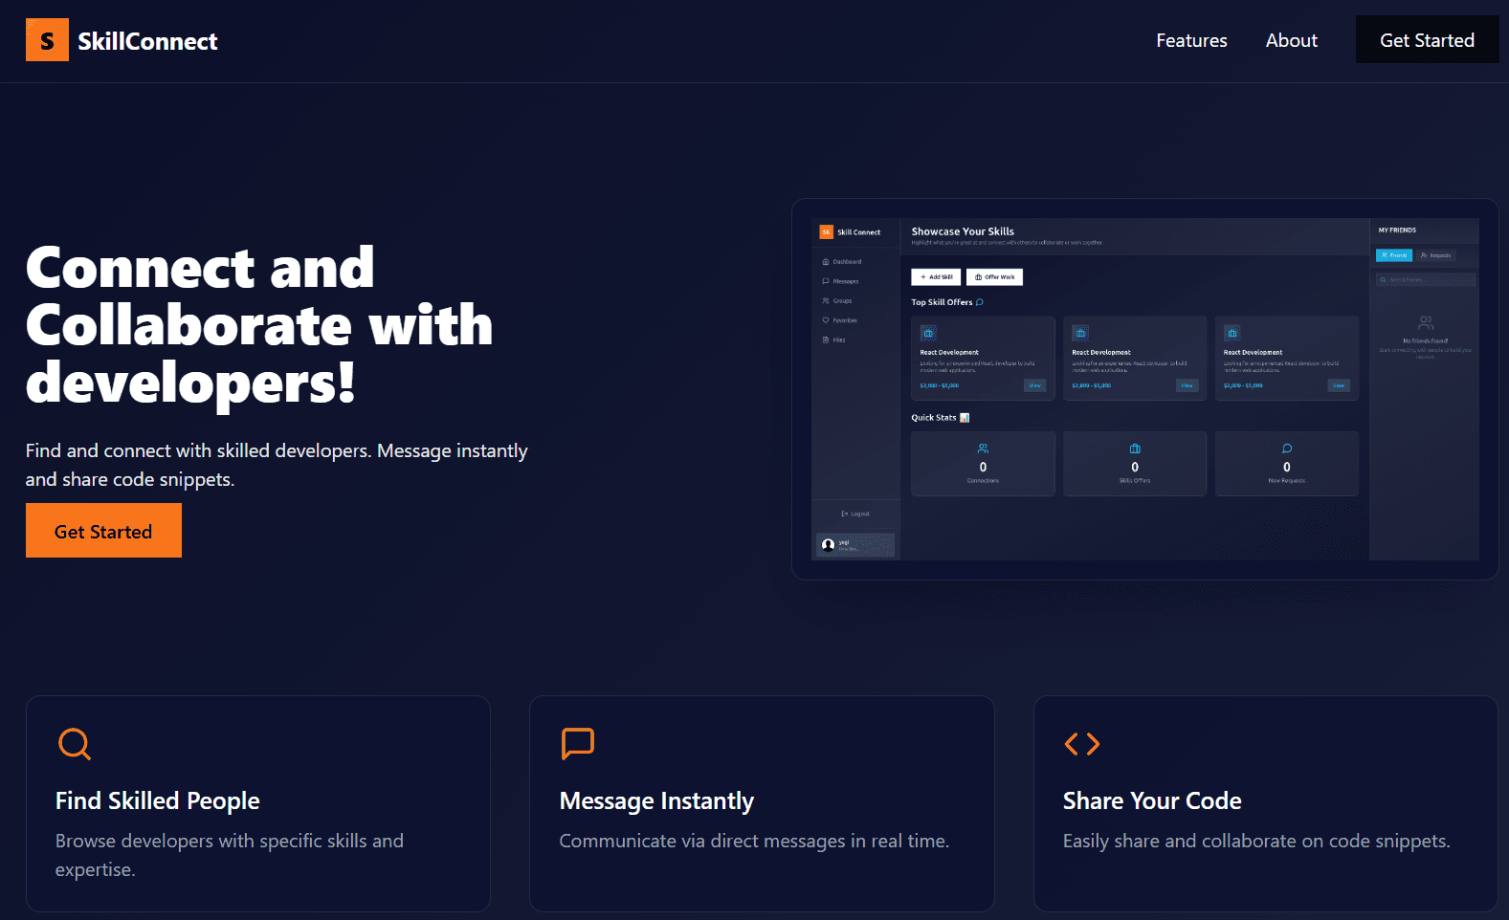Click the user avatar in the preview sidebar
The width and height of the screenshot is (1509, 920).
click(829, 545)
